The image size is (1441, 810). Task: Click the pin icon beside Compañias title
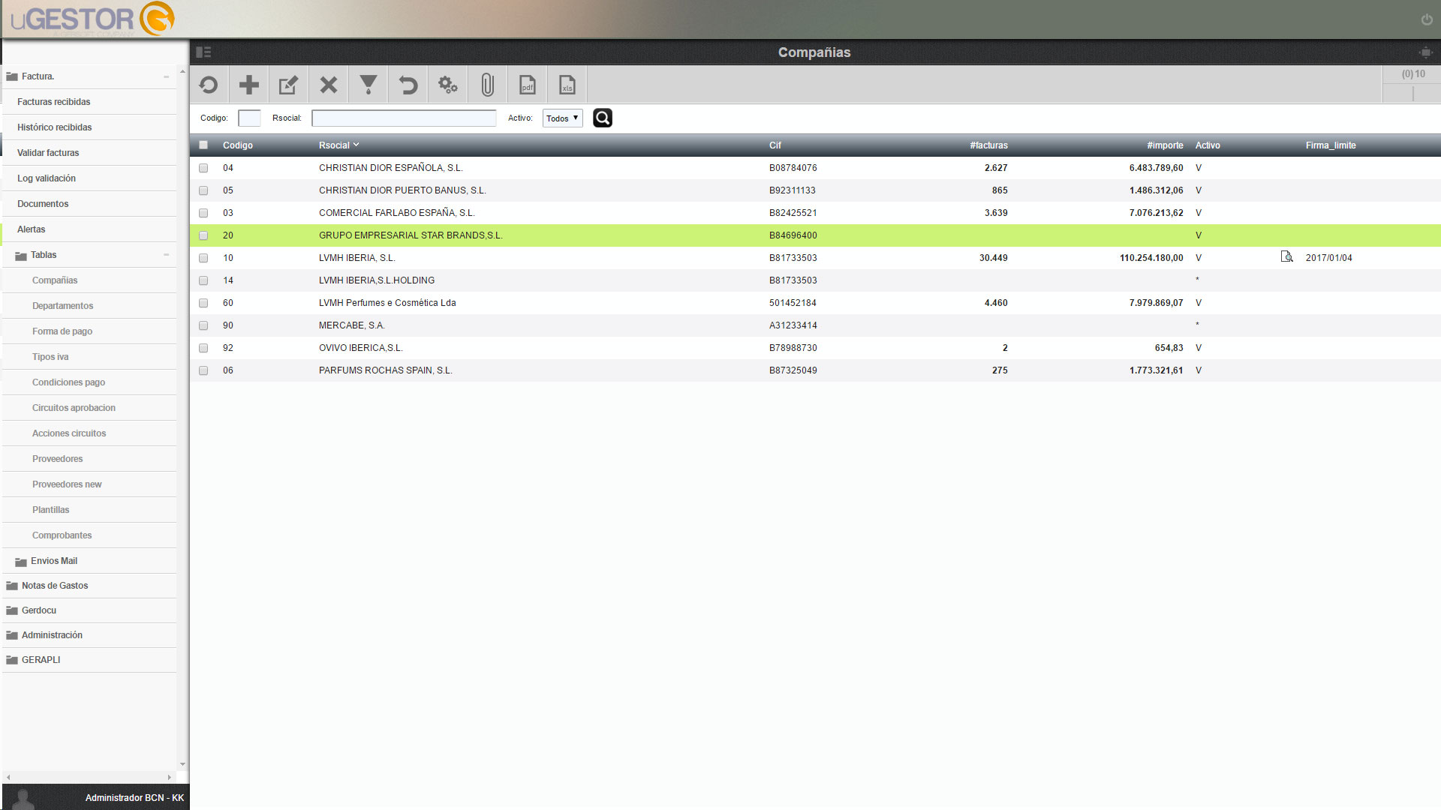click(x=1425, y=52)
